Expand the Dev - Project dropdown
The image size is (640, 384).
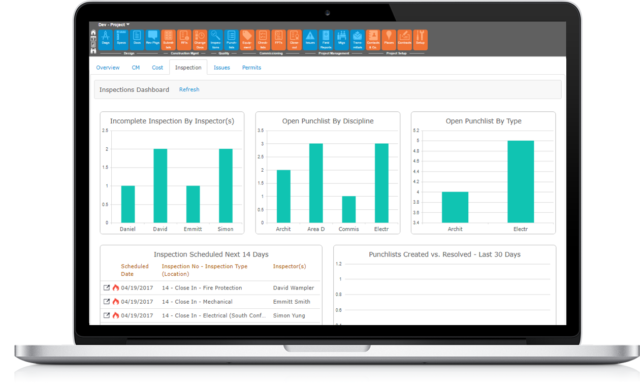coord(114,24)
